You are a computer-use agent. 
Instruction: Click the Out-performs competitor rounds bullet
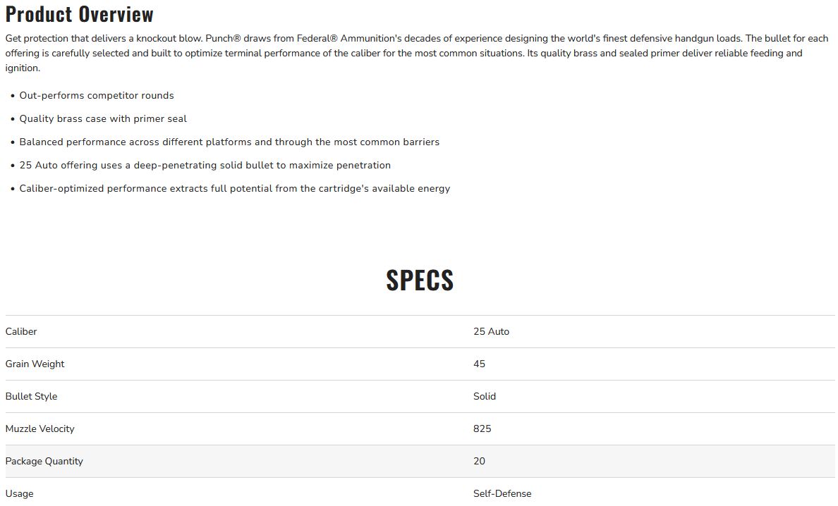click(97, 95)
